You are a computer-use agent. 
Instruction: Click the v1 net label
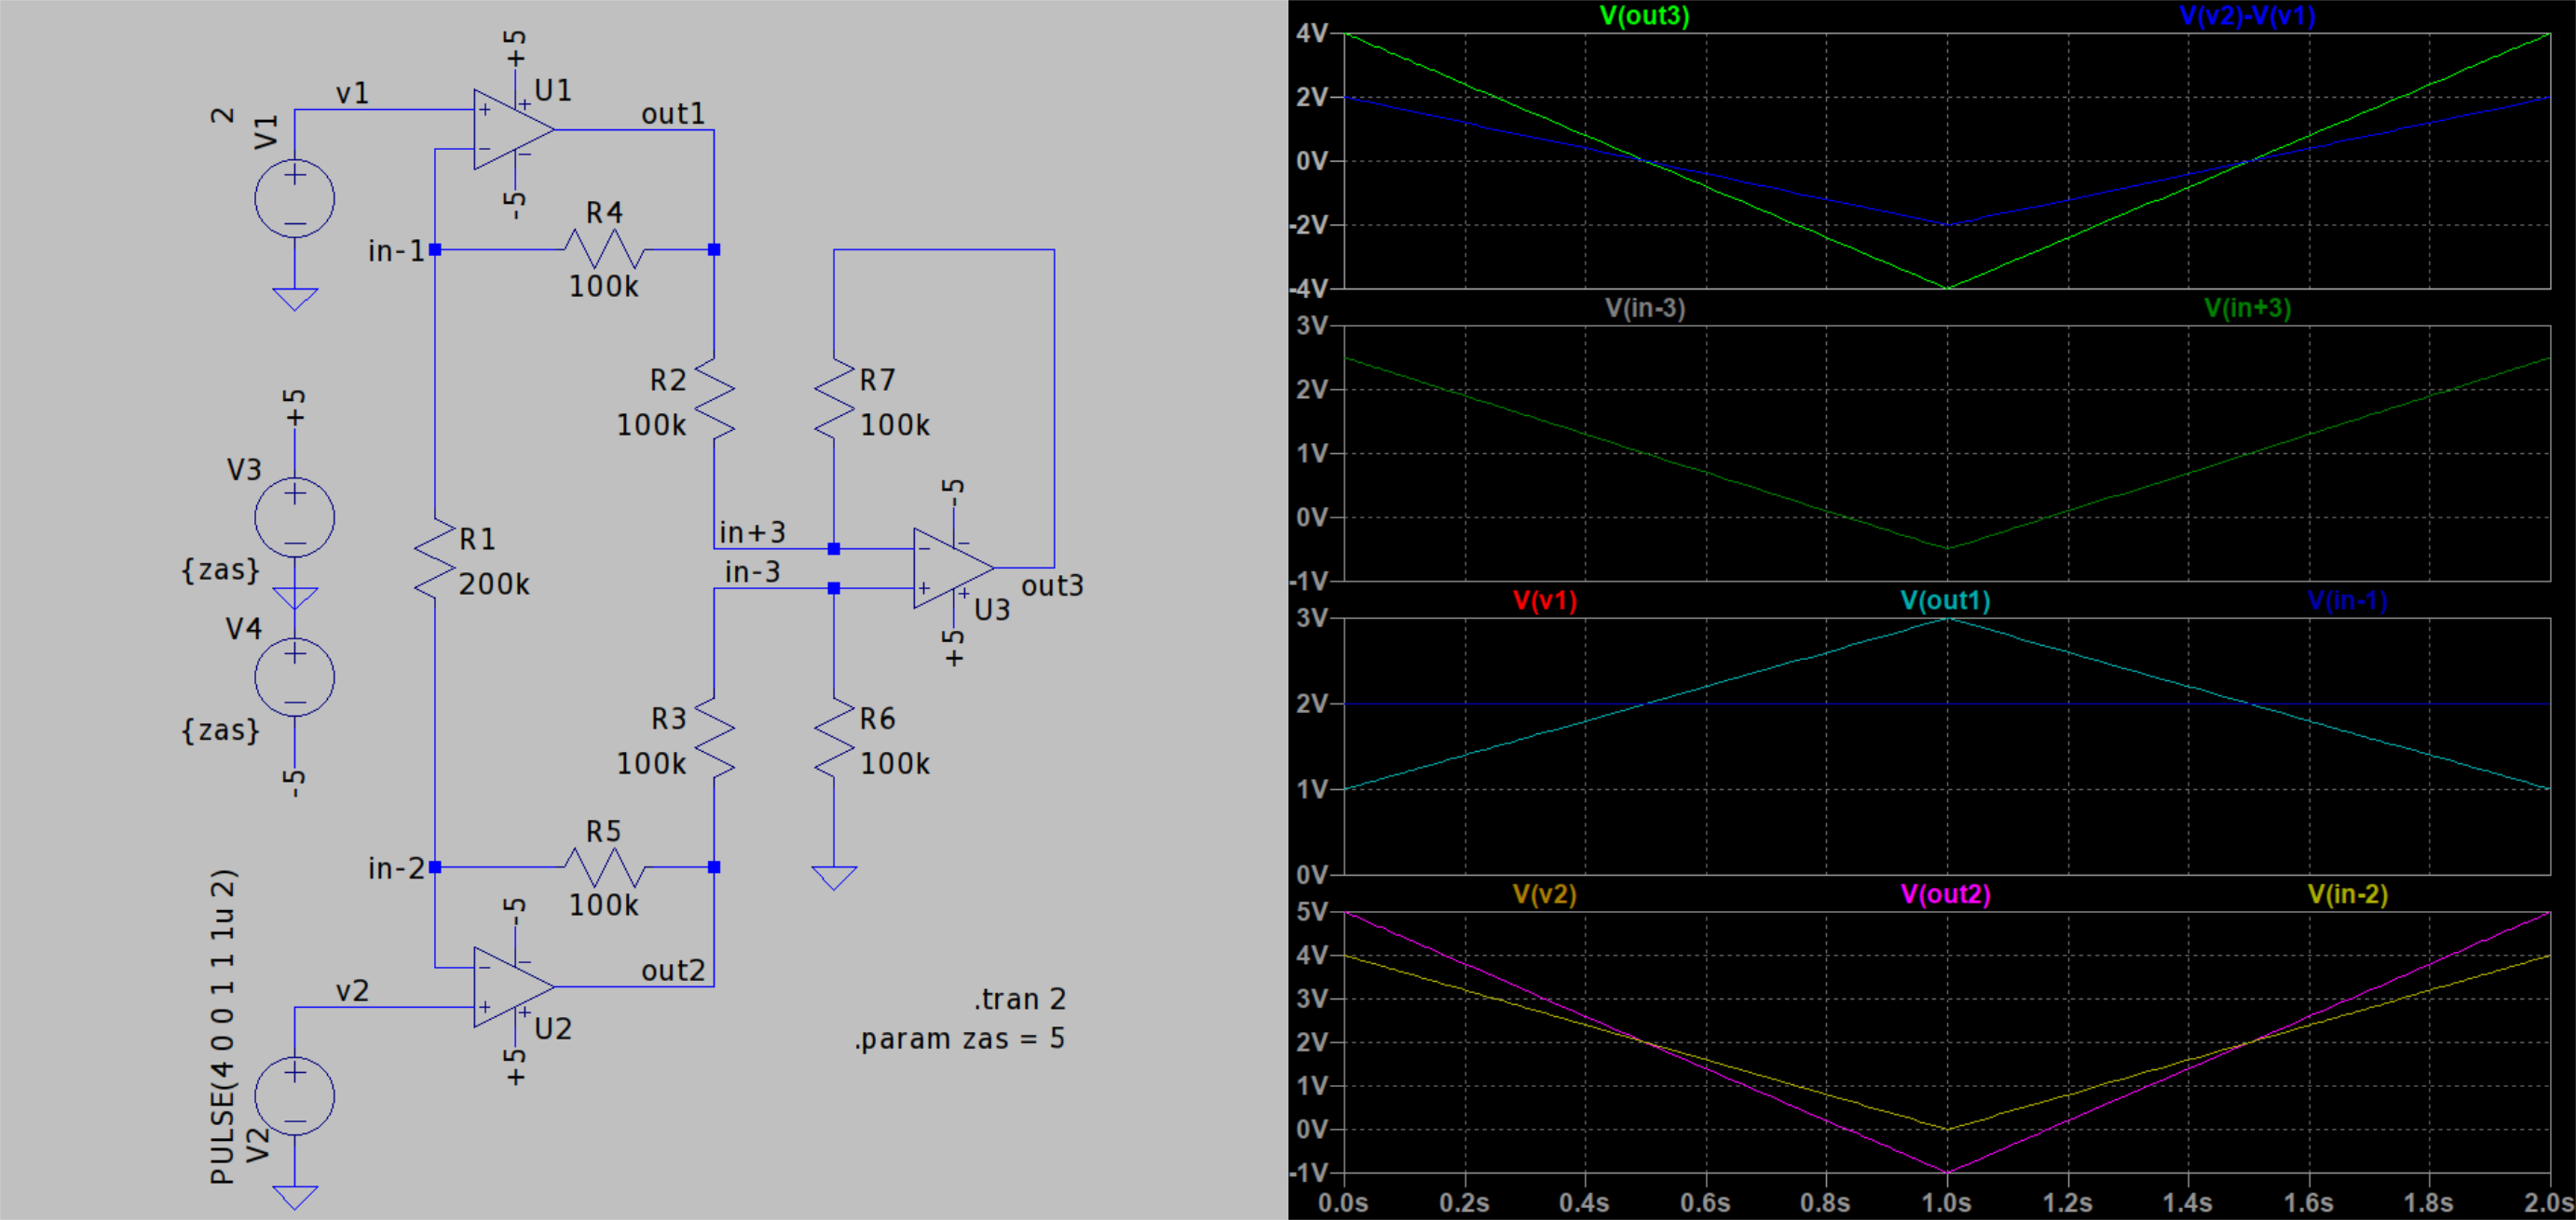(353, 94)
